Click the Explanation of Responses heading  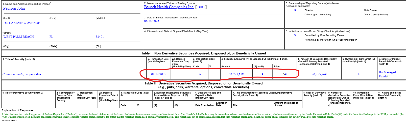coord(18,110)
